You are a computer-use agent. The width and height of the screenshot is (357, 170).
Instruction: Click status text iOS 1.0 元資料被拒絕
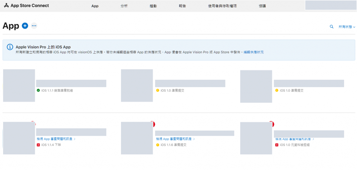[295, 145]
